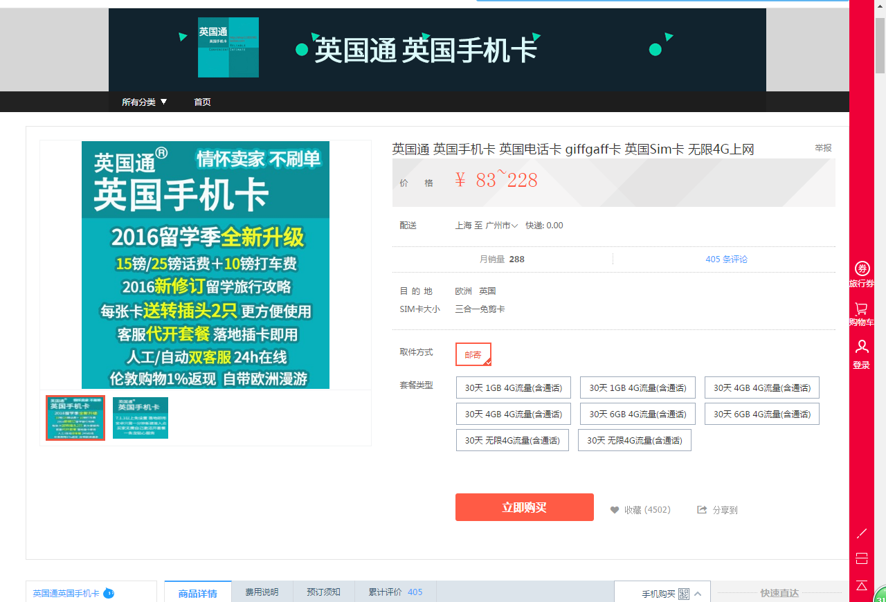Switch to the 预订须知 tab
Viewport: 886px width, 602px height.
tap(323, 592)
